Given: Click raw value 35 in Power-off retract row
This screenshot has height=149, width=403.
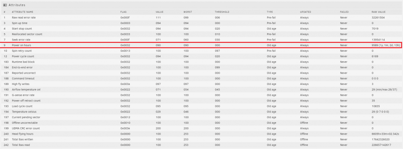Looking at the screenshot, I should 373,101.
